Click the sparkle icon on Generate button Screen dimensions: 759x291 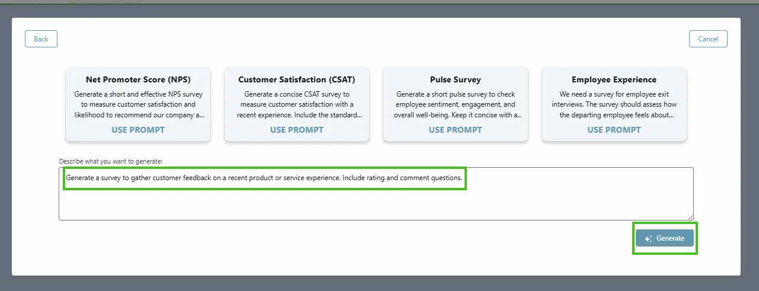pos(648,239)
